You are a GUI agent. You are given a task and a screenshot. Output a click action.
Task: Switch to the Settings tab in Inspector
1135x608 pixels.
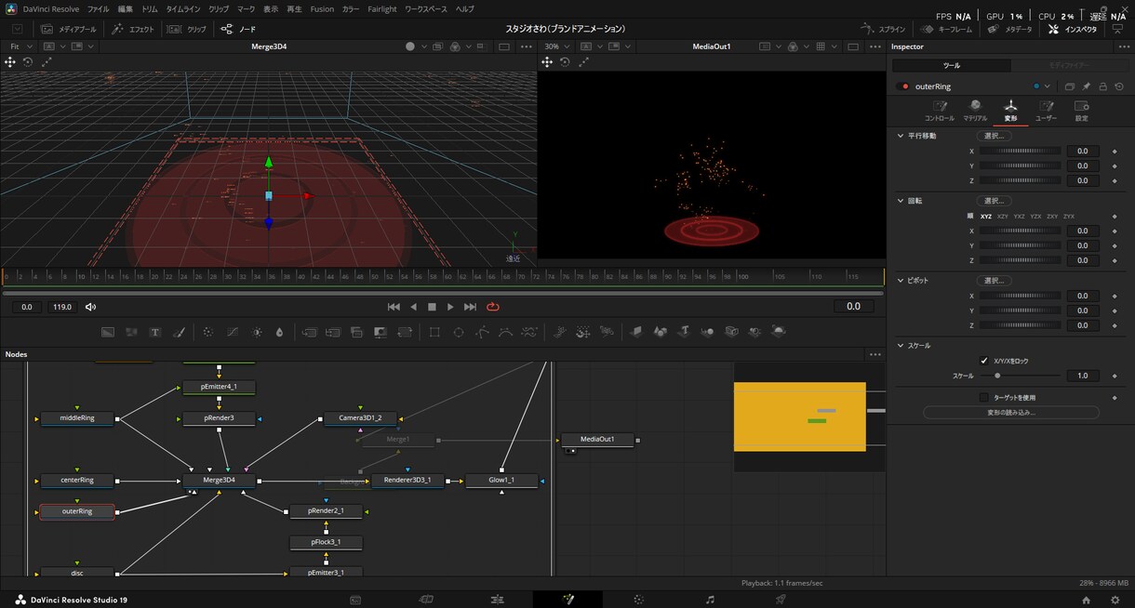(x=1081, y=112)
